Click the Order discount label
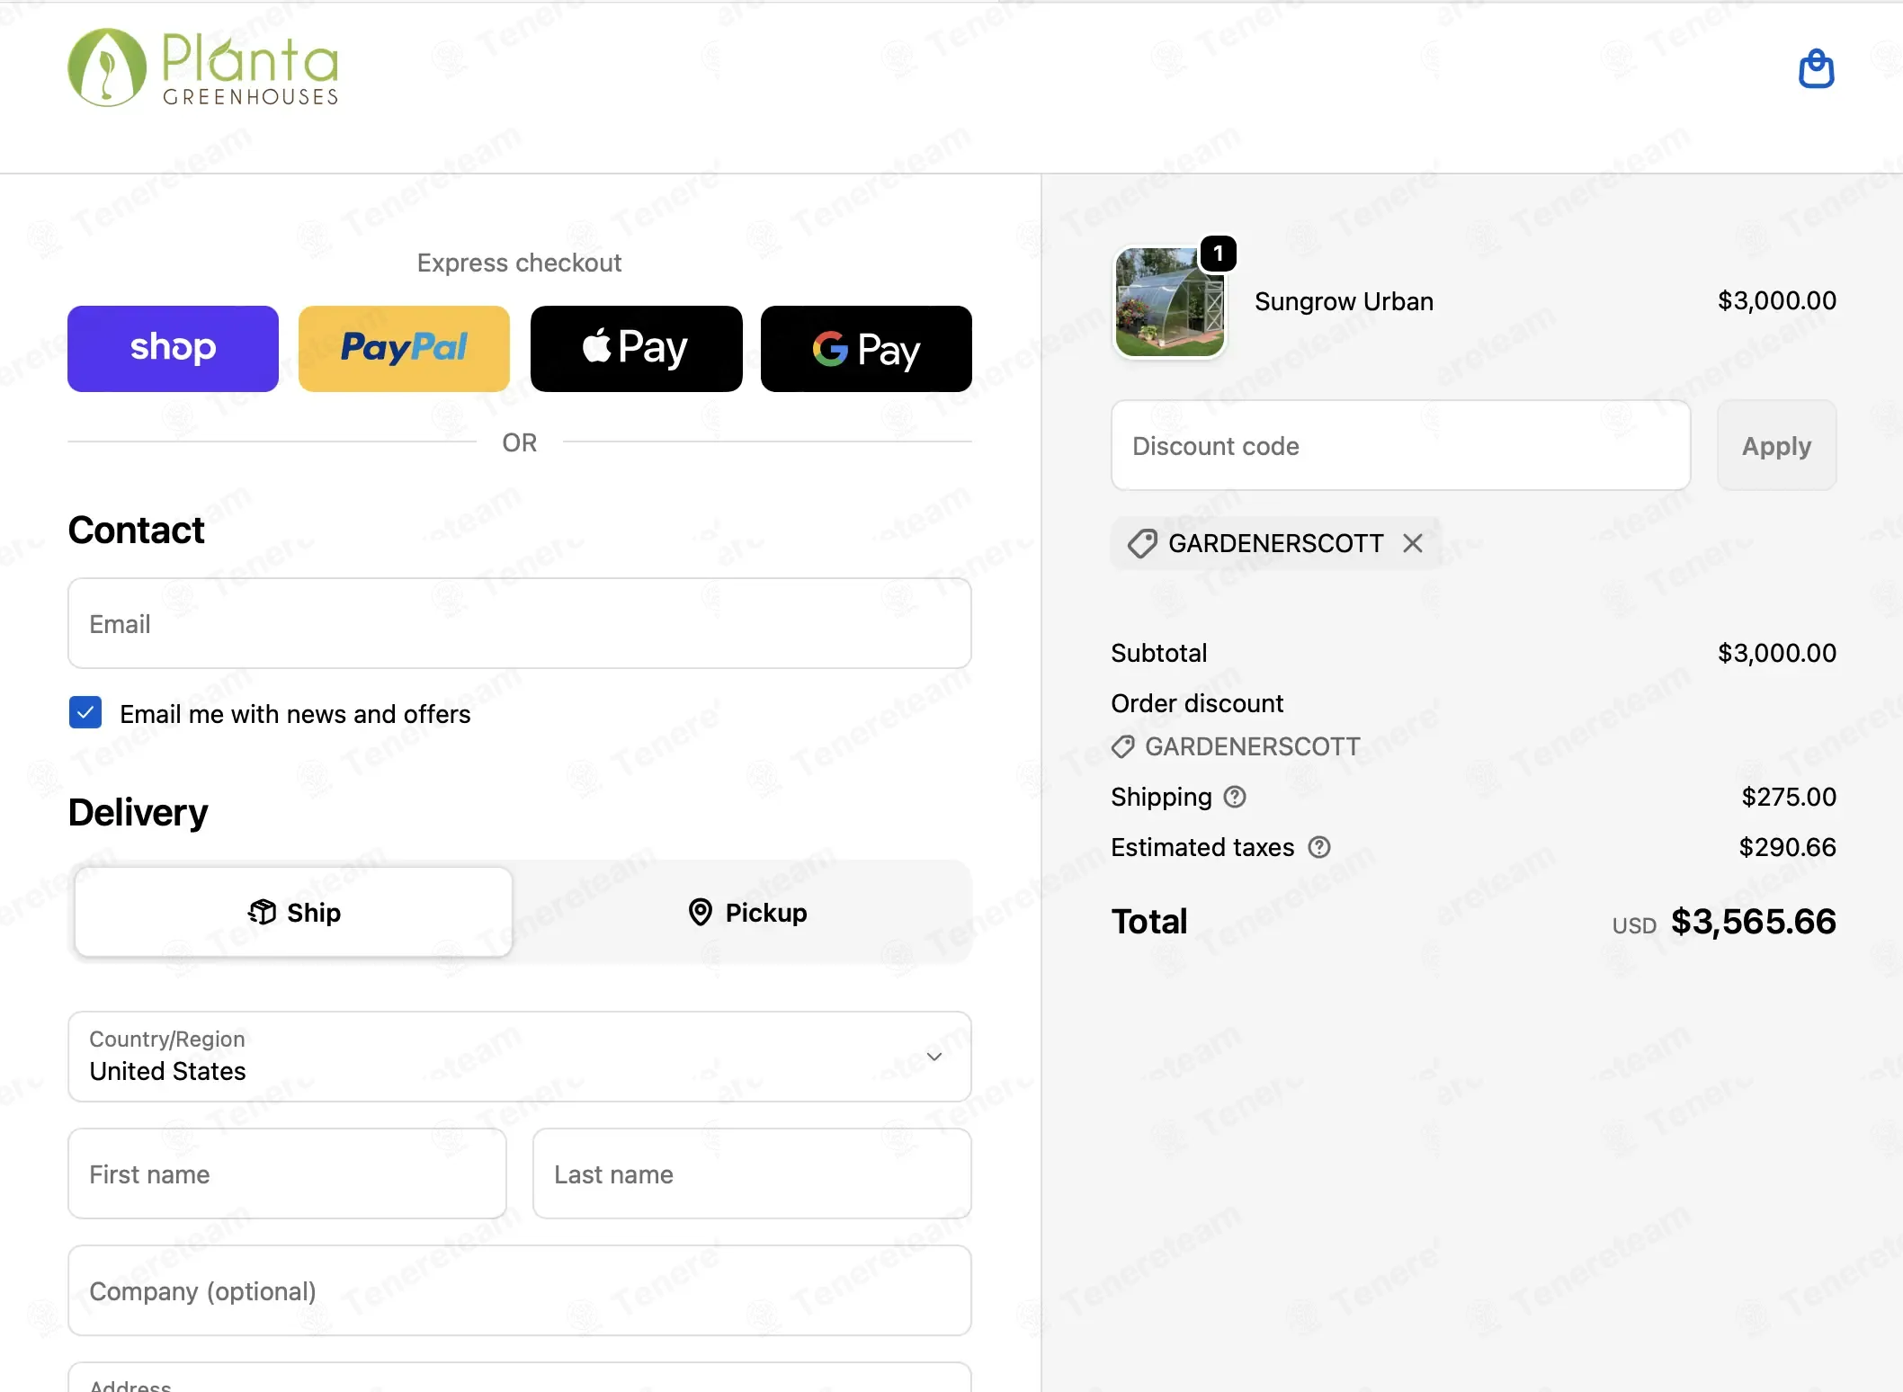Viewport: 1903px width, 1392px height. (x=1197, y=703)
